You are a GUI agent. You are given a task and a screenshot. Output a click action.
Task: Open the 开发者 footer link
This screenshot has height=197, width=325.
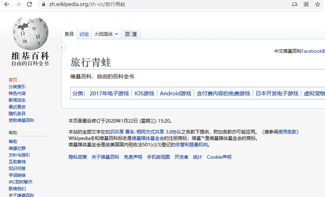(181, 157)
